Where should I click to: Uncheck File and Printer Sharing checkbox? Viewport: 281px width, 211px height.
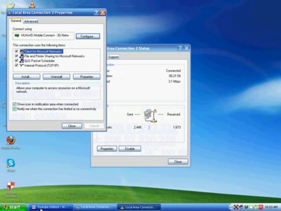pos(16,56)
